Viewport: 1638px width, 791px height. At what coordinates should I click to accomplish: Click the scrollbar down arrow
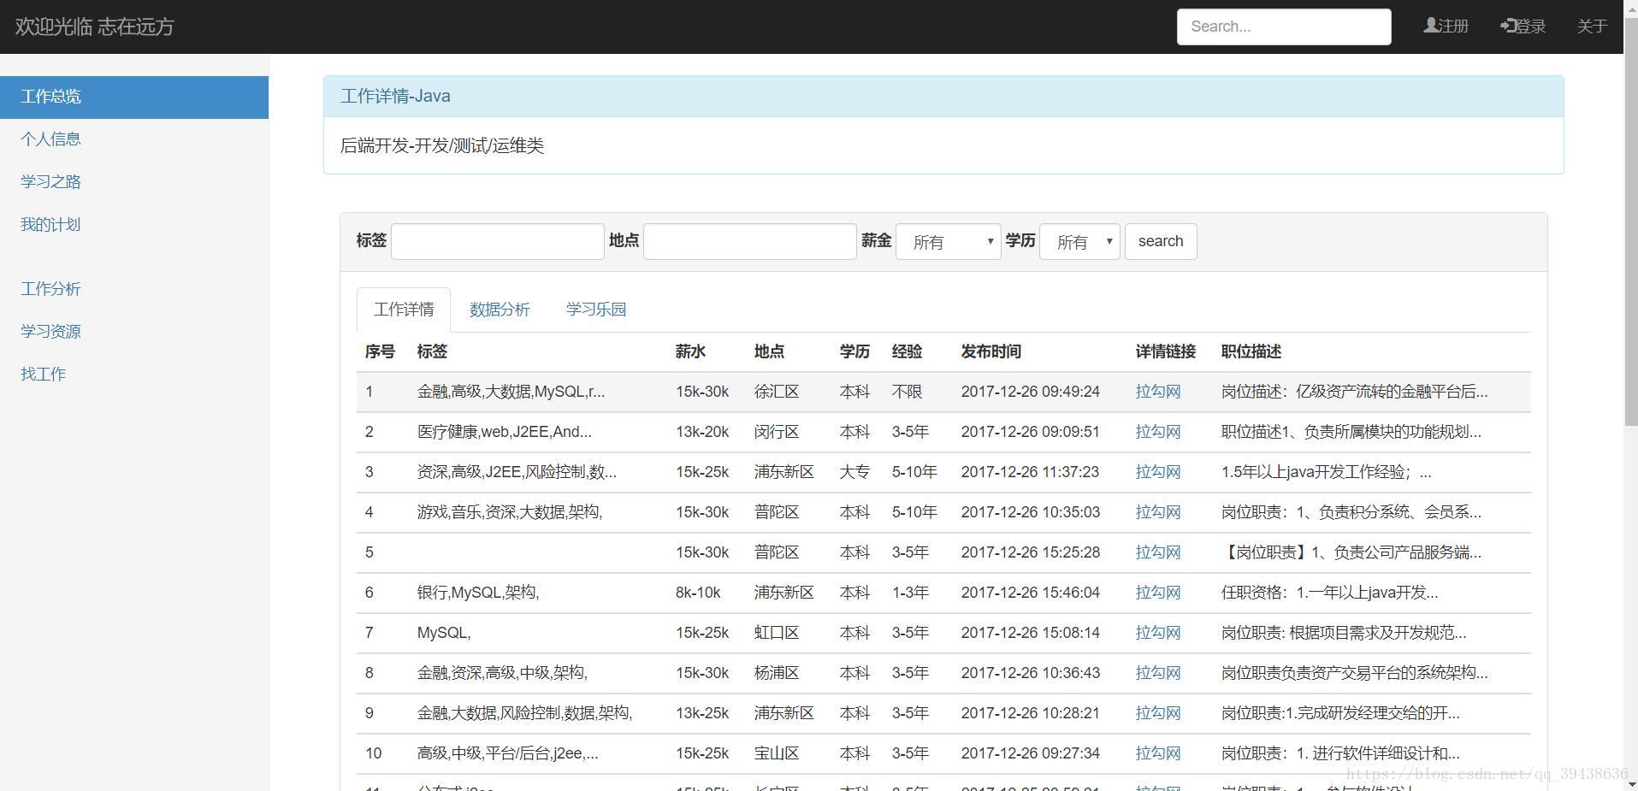1630,783
